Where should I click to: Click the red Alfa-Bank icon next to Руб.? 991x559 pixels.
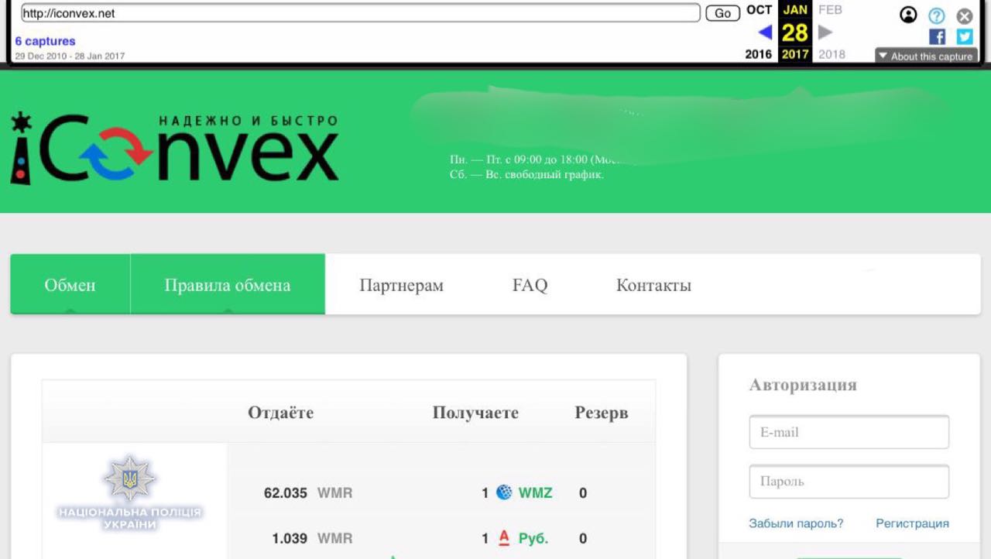[504, 538]
